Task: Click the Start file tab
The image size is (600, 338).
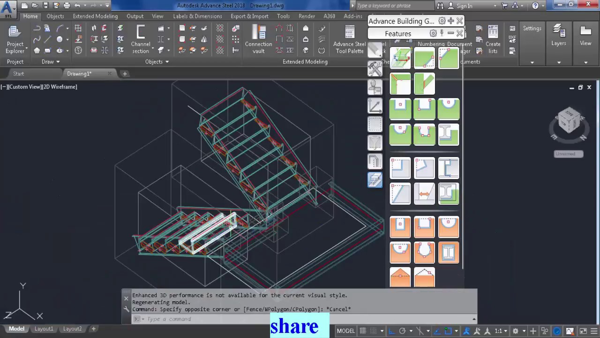Action: tap(18, 74)
